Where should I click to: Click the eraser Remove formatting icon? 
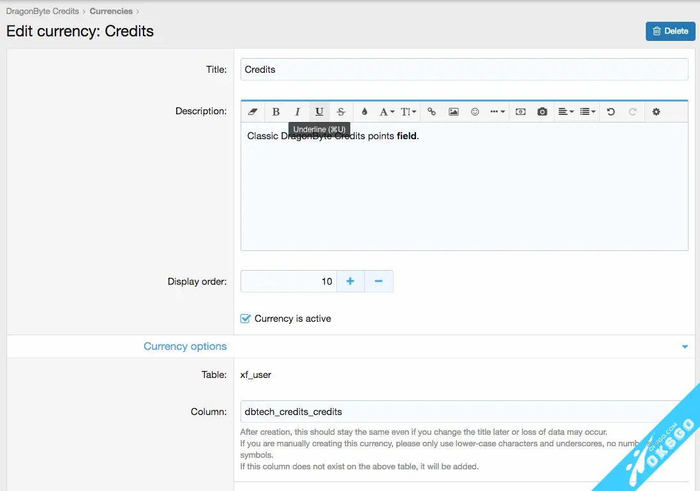click(x=252, y=112)
